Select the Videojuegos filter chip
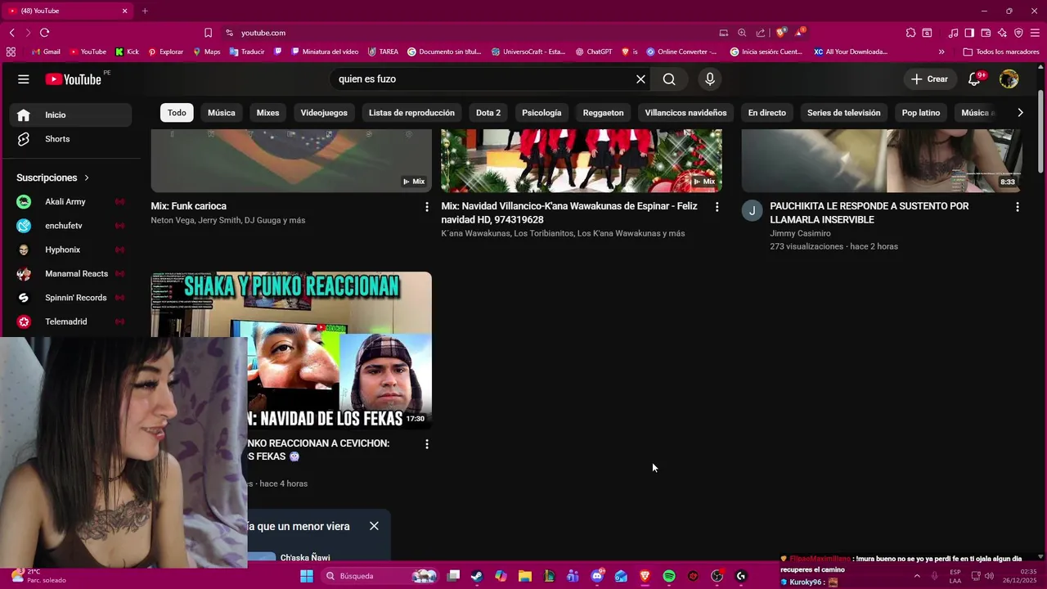This screenshot has height=589, width=1047. click(324, 113)
